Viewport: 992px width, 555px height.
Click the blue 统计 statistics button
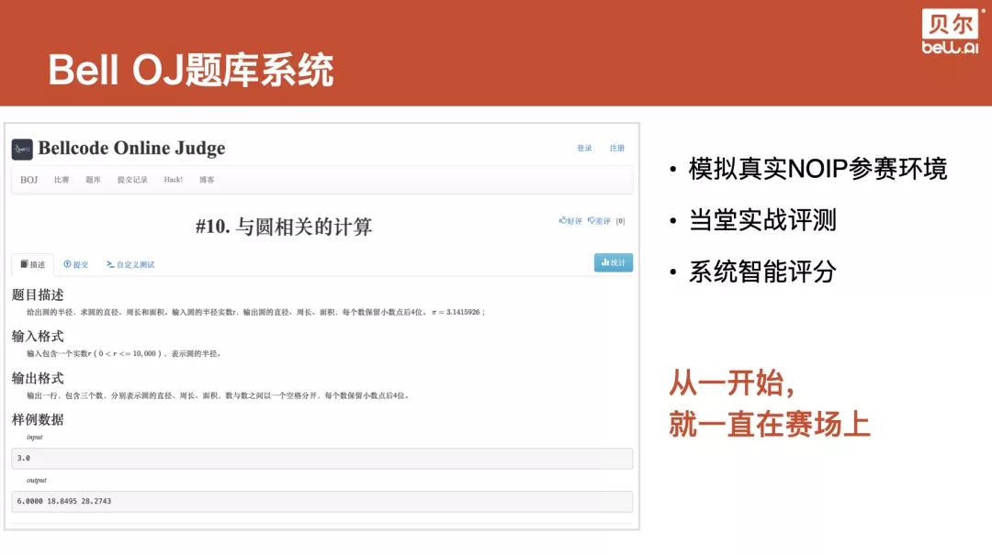pos(613,262)
